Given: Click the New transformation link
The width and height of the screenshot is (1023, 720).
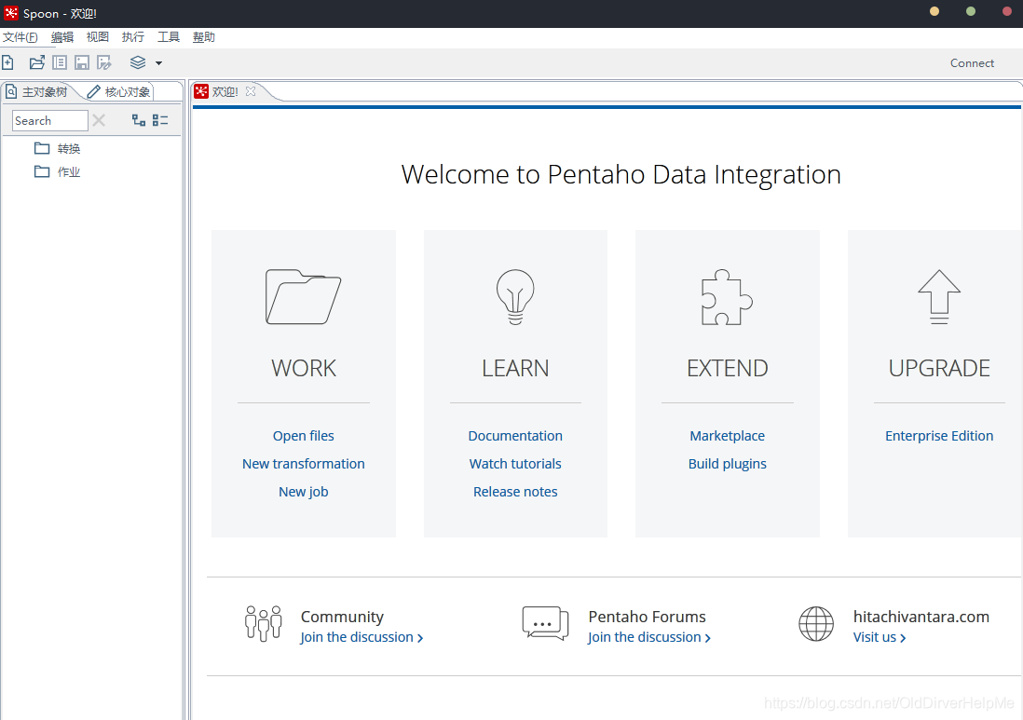Looking at the screenshot, I should pos(304,464).
